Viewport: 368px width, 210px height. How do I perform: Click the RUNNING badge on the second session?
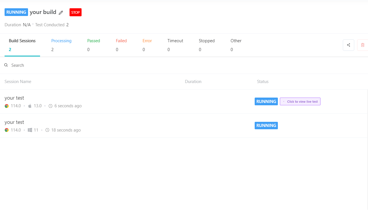pos(266,125)
